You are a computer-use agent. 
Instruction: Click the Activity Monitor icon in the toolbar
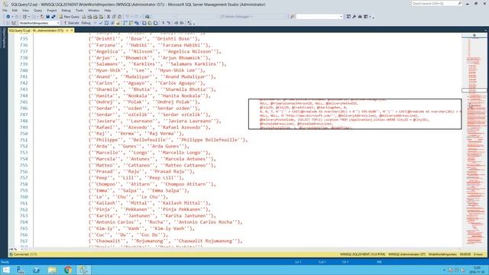tap(147, 17)
